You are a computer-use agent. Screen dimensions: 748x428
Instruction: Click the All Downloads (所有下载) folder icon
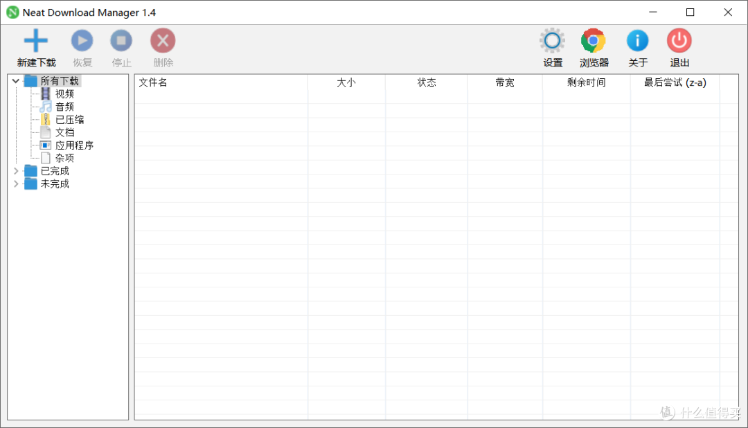pyautogui.click(x=30, y=80)
